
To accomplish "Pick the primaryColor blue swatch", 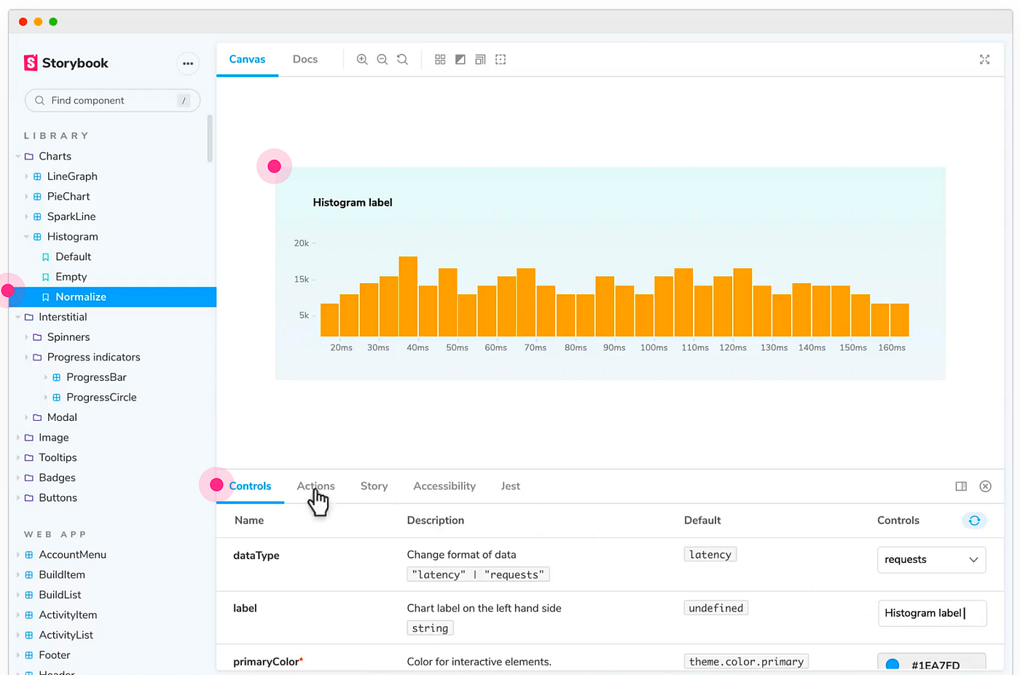I will (892, 665).
